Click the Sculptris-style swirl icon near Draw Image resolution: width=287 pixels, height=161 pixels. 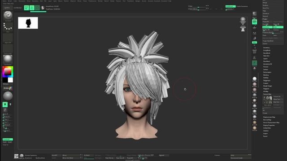pos(43,8)
